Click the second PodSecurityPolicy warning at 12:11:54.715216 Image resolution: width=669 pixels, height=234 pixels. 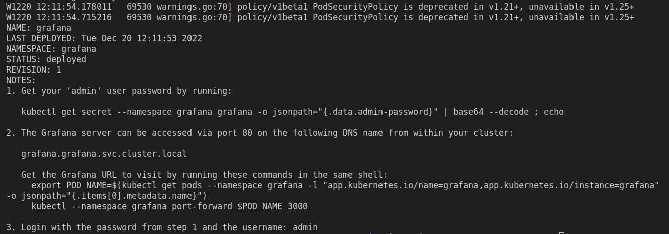coord(320,17)
